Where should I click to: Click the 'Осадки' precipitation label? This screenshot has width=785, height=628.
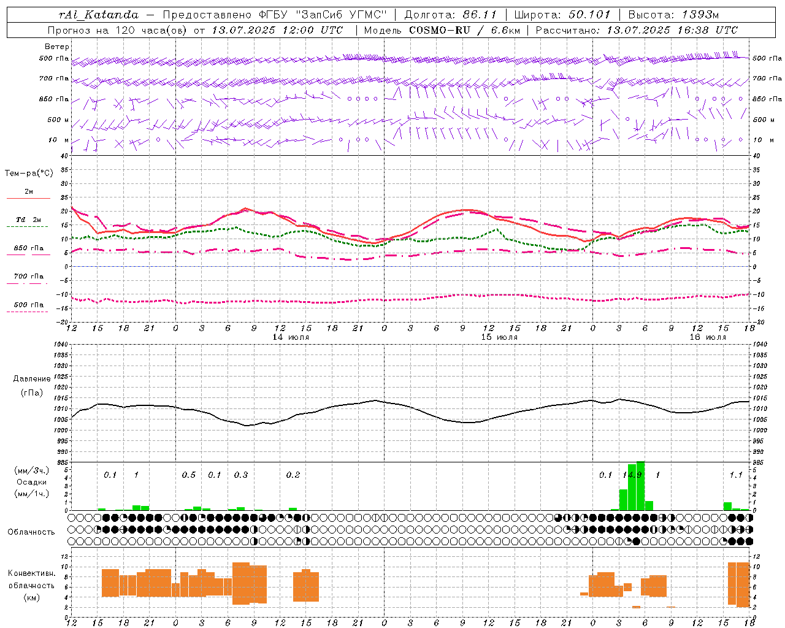(31, 482)
